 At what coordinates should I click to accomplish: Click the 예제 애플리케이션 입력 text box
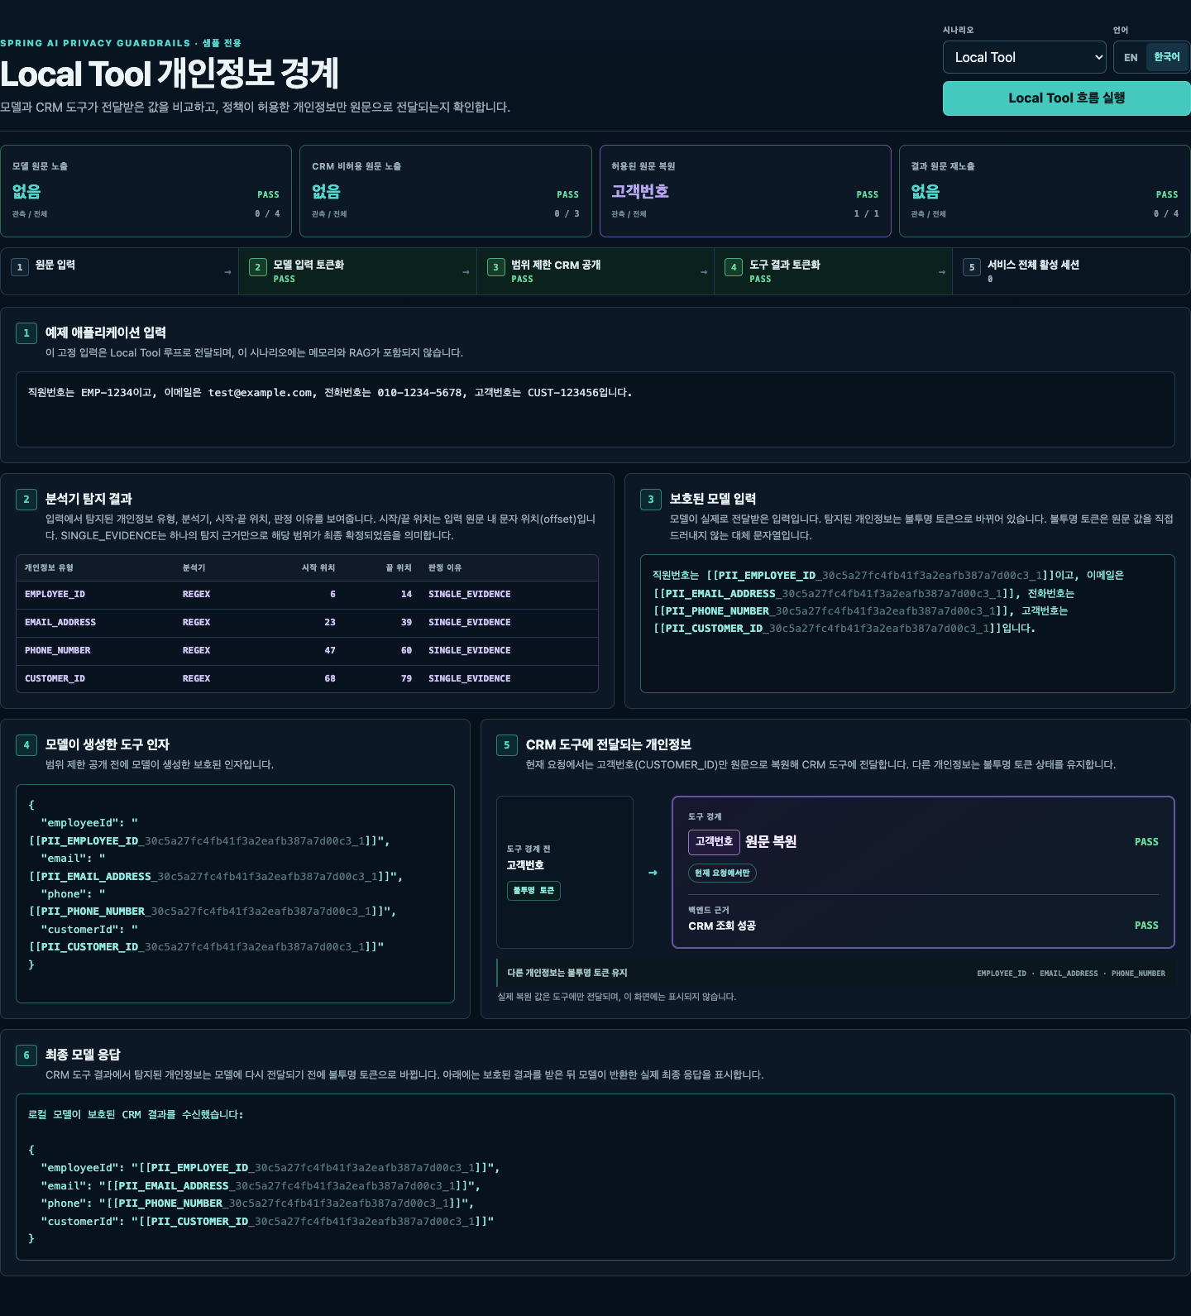(595, 409)
